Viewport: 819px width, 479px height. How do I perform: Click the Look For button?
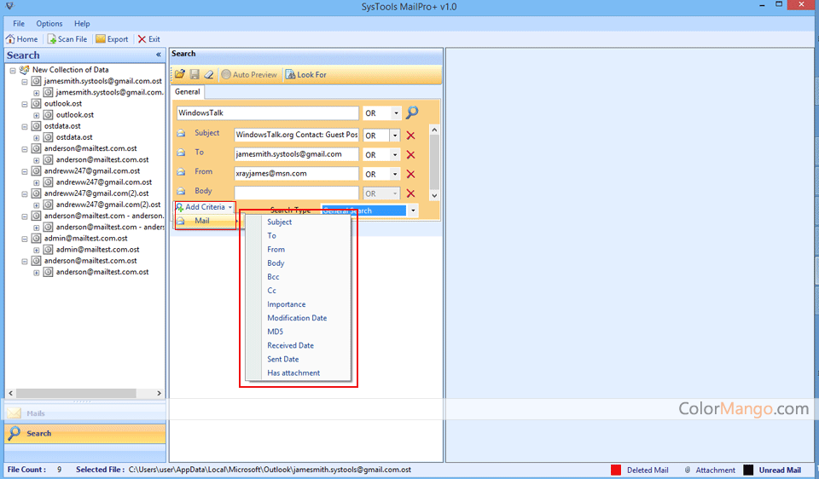[305, 75]
